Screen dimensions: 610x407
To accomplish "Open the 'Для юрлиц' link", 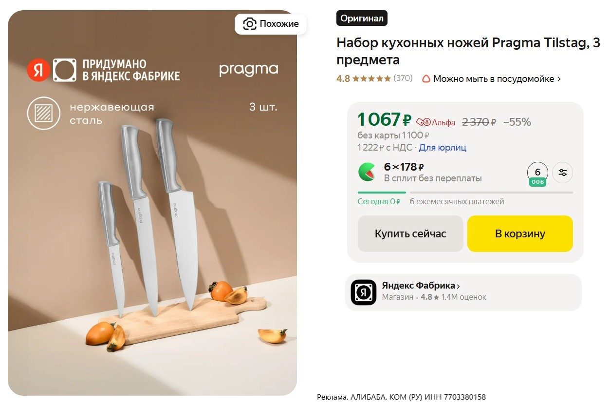I will [443, 147].
